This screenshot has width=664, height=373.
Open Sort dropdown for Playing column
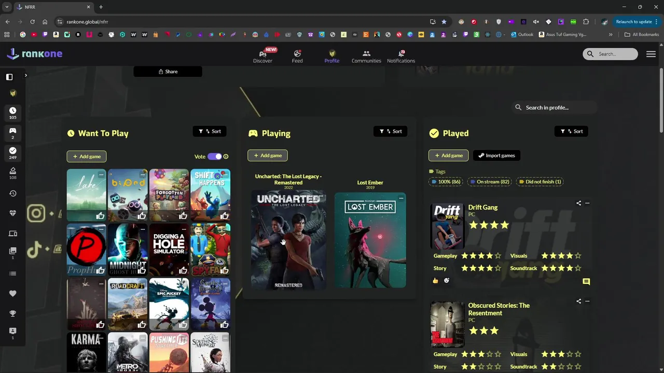pyautogui.click(x=390, y=131)
